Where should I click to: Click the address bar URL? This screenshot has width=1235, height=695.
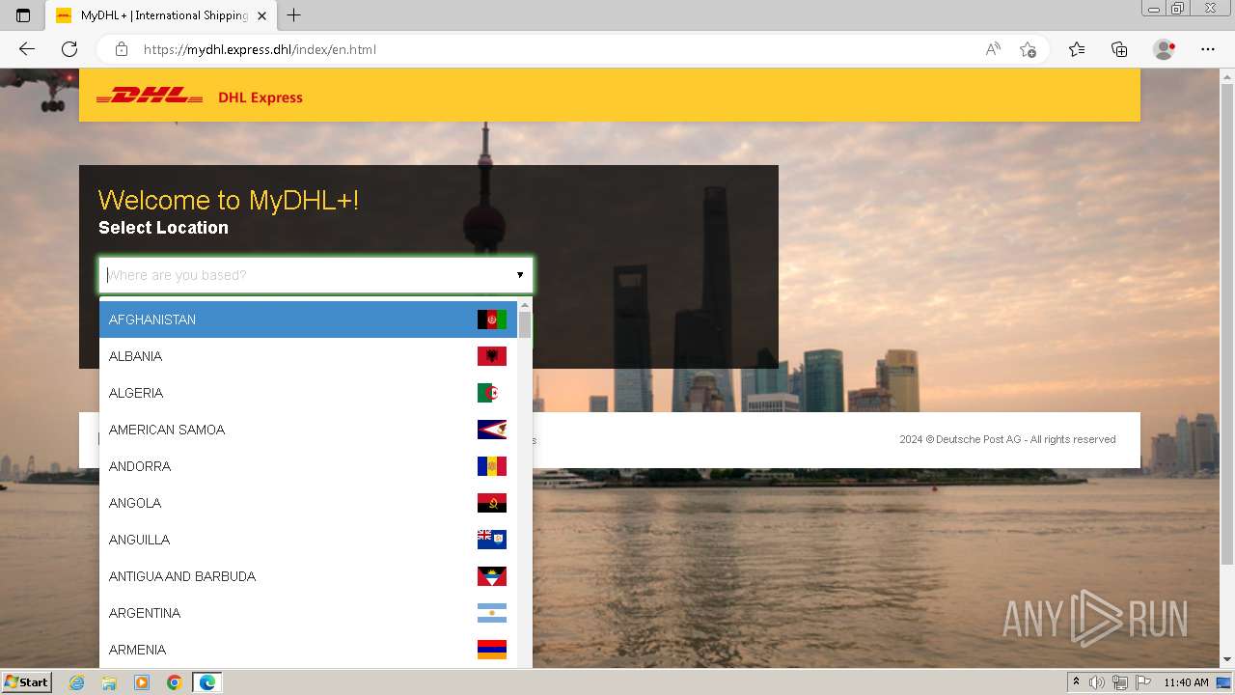click(260, 49)
